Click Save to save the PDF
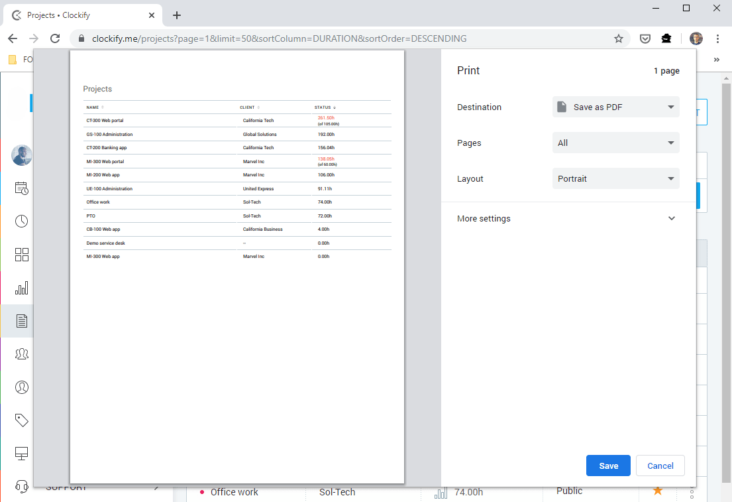This screenshot has width=732, height=502. tap(608, 466)
